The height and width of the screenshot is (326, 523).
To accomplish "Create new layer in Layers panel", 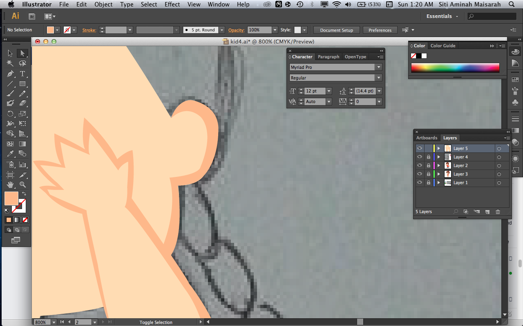I will [x=487, y=211].
